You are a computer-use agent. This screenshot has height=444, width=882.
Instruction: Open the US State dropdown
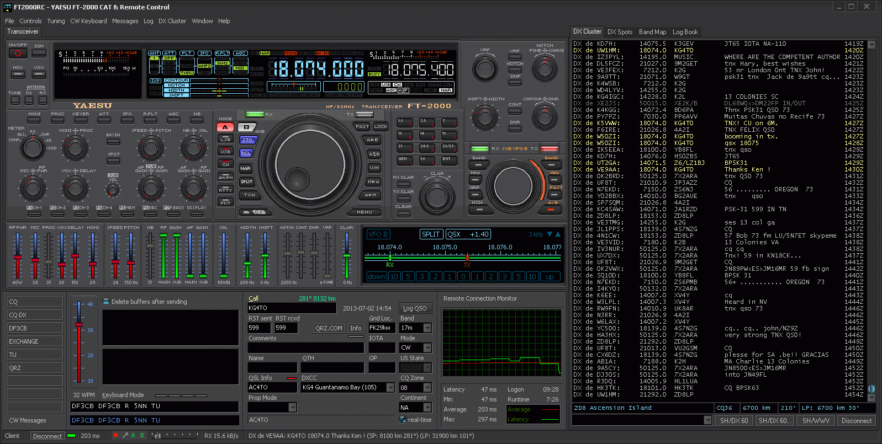pos(427,368)
